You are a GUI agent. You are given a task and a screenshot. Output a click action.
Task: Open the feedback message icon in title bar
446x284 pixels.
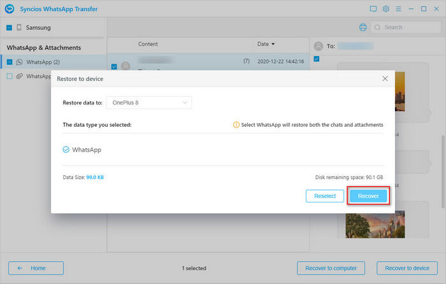click(x=373, y=10)
